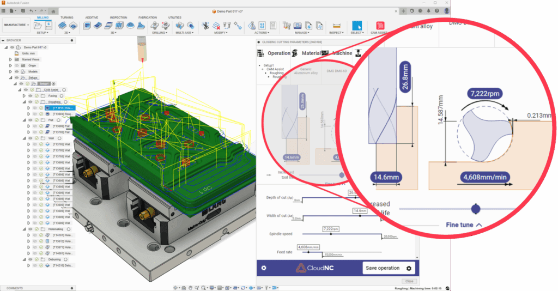Open the Inspection ribbon tab

[x=118, y=17]
